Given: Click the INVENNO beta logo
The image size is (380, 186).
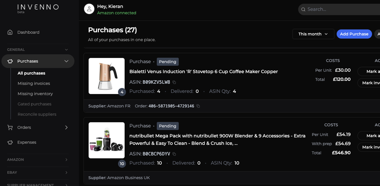Looking at the screenshot, I should coord(38,9).
